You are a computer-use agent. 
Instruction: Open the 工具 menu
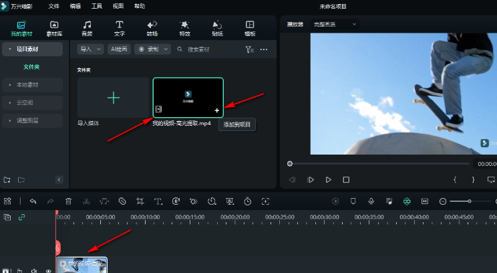click(97, 6)
